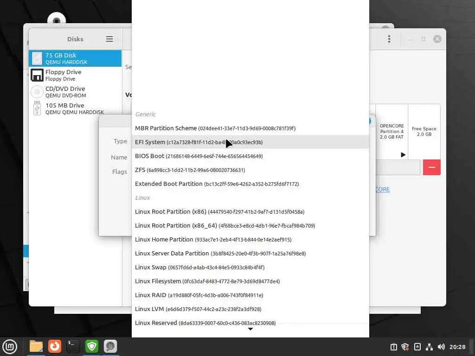
Task: Choose EFI System partition type
Action: (250, 142)
